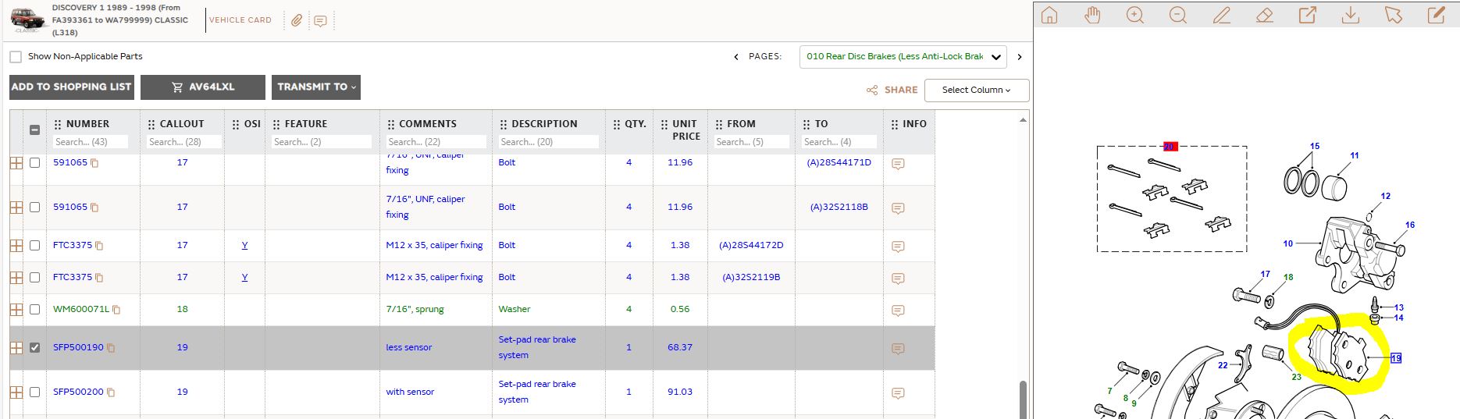Open info comment for M12 x 35 bolt ending (A)28S44172D
This screenshot has width=1460, height=419.
[x=898, y=247]
